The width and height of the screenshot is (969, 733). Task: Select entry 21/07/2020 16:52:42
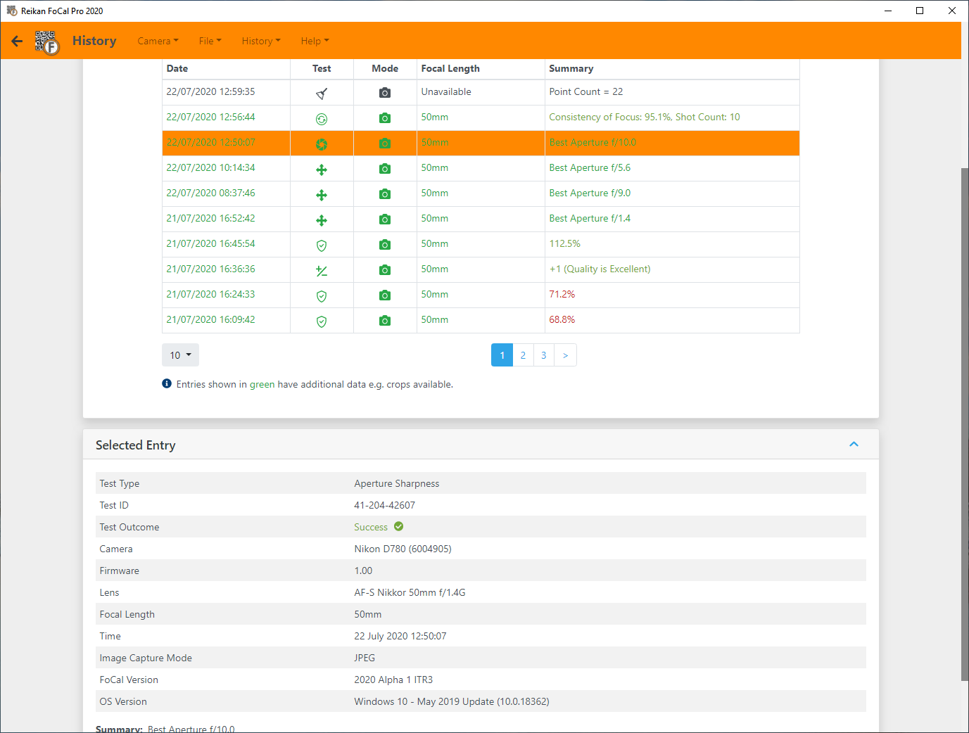[210, 218]
